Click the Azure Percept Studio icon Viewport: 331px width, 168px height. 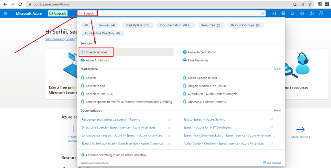(185, 52)
